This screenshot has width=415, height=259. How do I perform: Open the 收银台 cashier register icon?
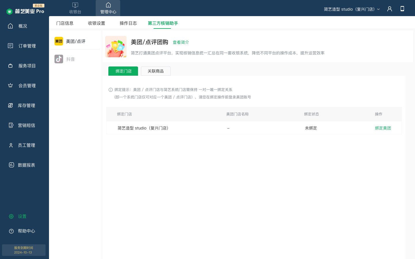[x=75, y=7]
